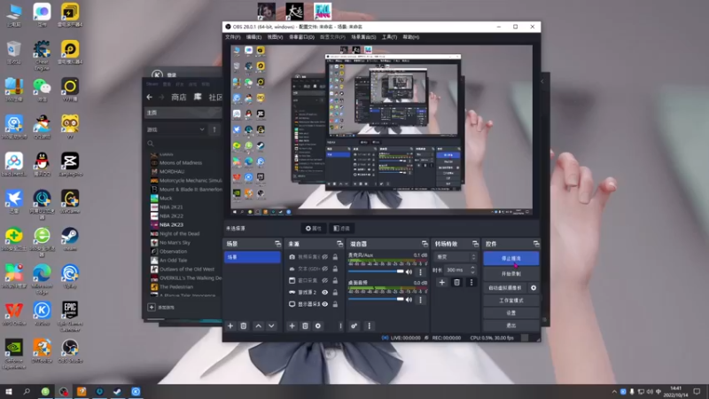Viewport: 709px width, 399px height.
Task: Mute the 麦克风/Aux speaker icon
Action: click(x=409, y=272)
